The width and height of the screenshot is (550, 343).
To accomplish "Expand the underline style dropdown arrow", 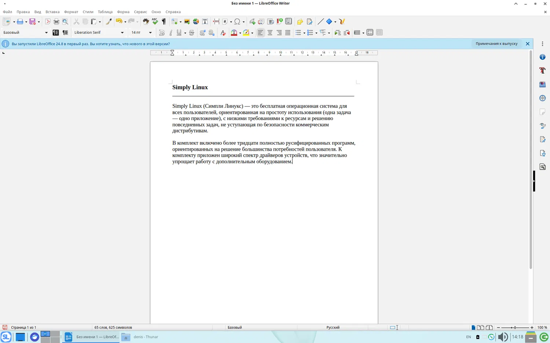I will click(x=185, y=33).
